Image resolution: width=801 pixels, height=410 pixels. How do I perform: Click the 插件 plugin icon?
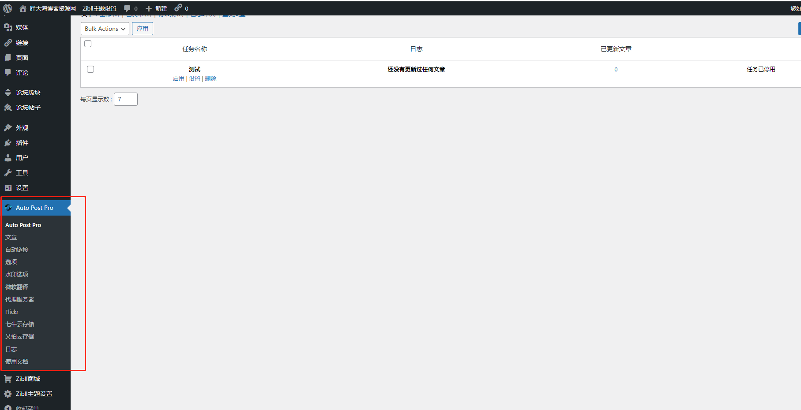(x=8, y=143)
